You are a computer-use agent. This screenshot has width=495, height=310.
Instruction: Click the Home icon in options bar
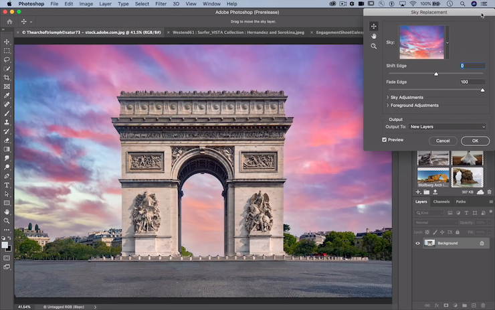[9, 21]
